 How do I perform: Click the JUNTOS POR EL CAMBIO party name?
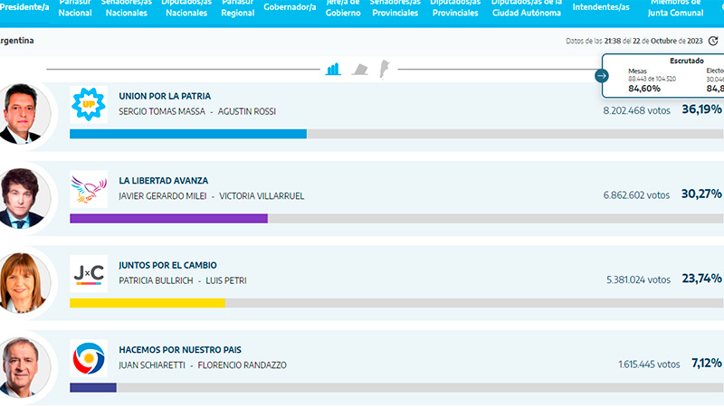click(167, 265)
